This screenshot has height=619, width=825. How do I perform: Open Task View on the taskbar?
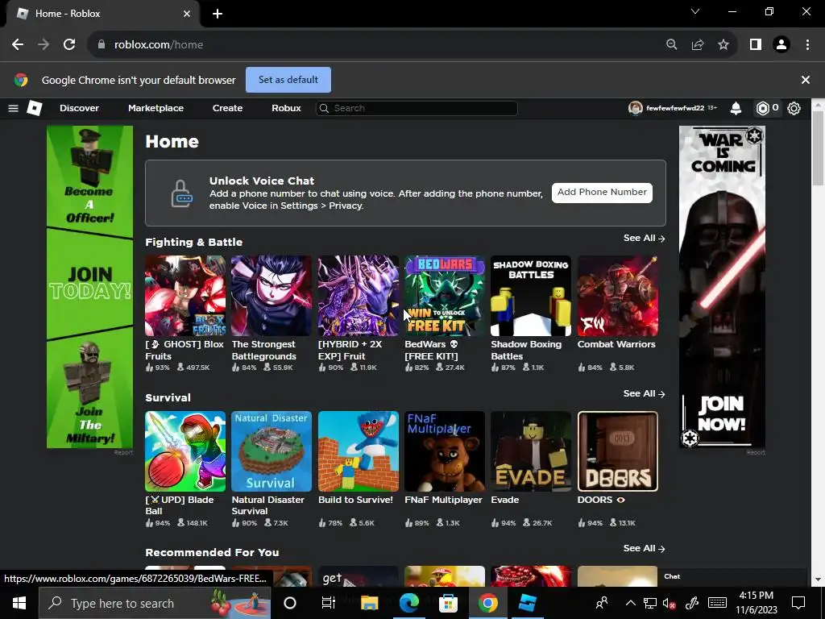329,603
